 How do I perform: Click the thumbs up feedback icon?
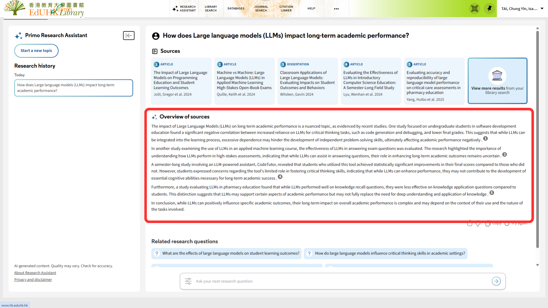[x=470, y=224]
